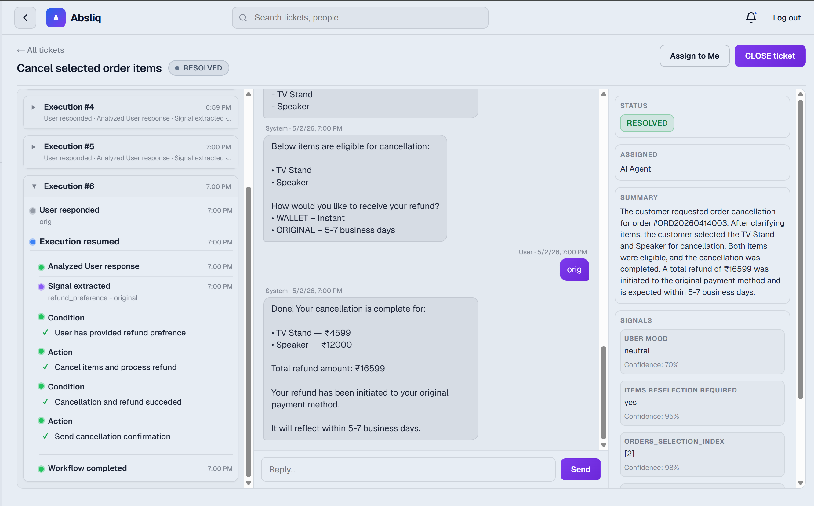Screen dimensions: 814x506
Task: Click checkmark beside Cancel items and process refund
Action: coord(45,367)
